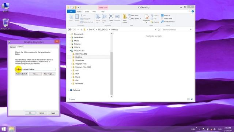
Task: Click the Windows Start button
Action: tap(4, 129)
